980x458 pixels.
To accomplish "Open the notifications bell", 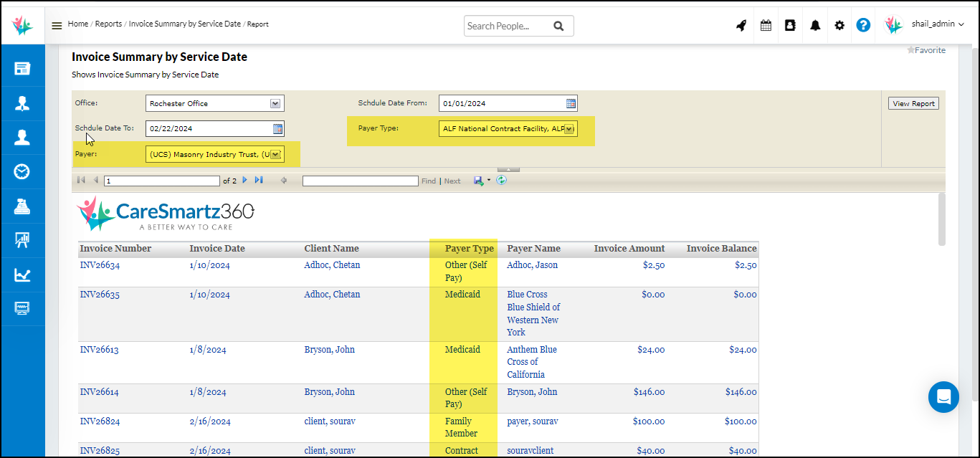I will pos(815,25).
